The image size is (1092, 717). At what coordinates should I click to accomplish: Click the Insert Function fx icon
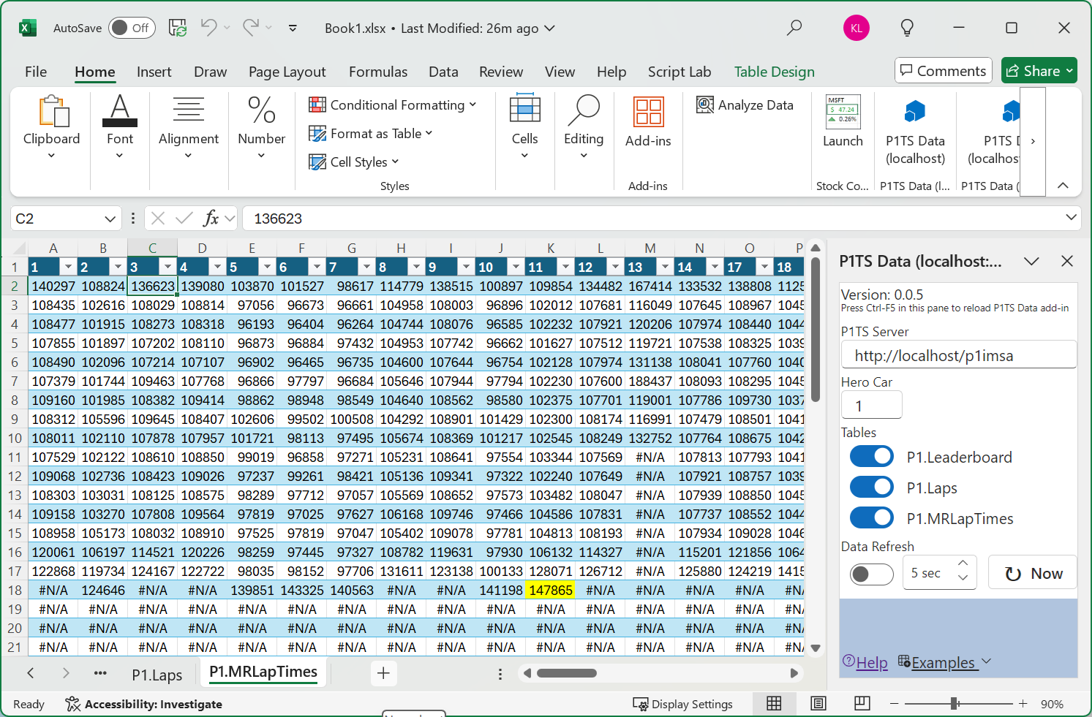point(211,218)
